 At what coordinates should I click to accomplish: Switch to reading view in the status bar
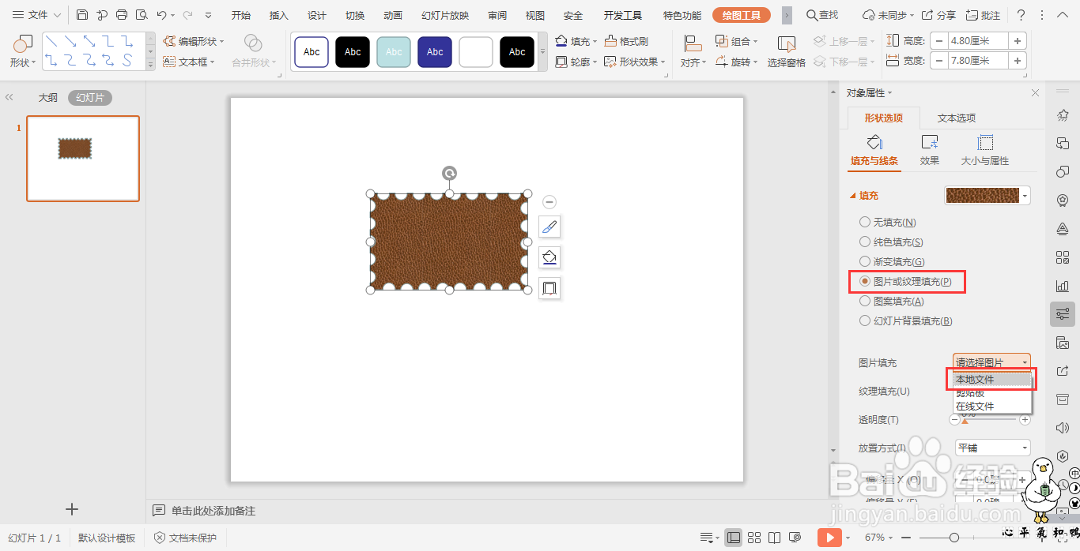point(775,538)
